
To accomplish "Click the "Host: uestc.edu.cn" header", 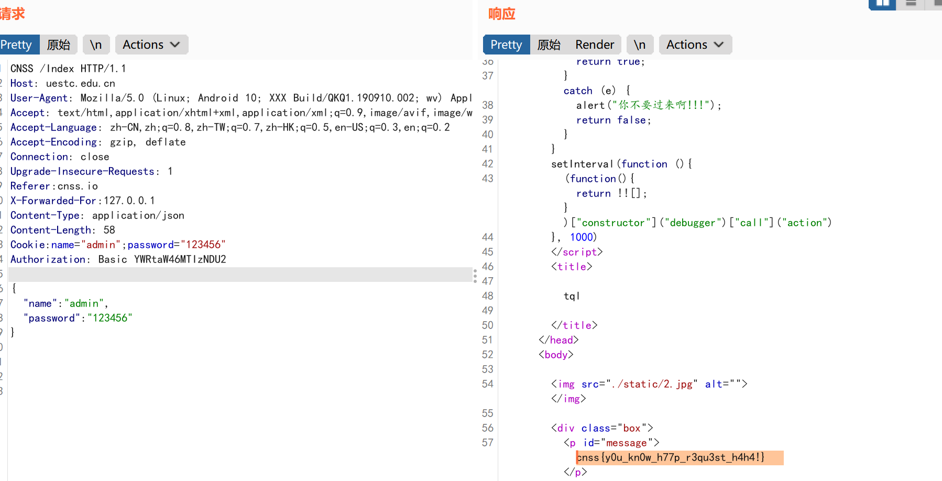I will [63, 83].
